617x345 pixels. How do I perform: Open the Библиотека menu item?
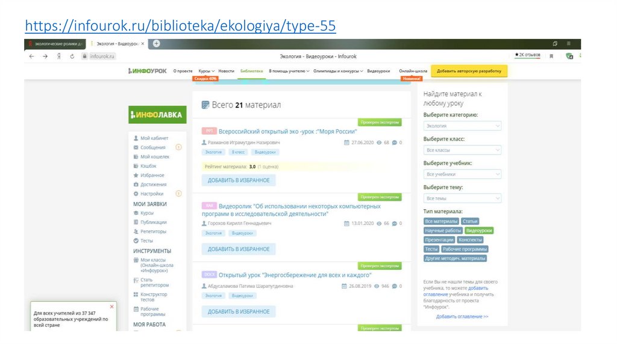pyautogui.click(x=251, y=71)
